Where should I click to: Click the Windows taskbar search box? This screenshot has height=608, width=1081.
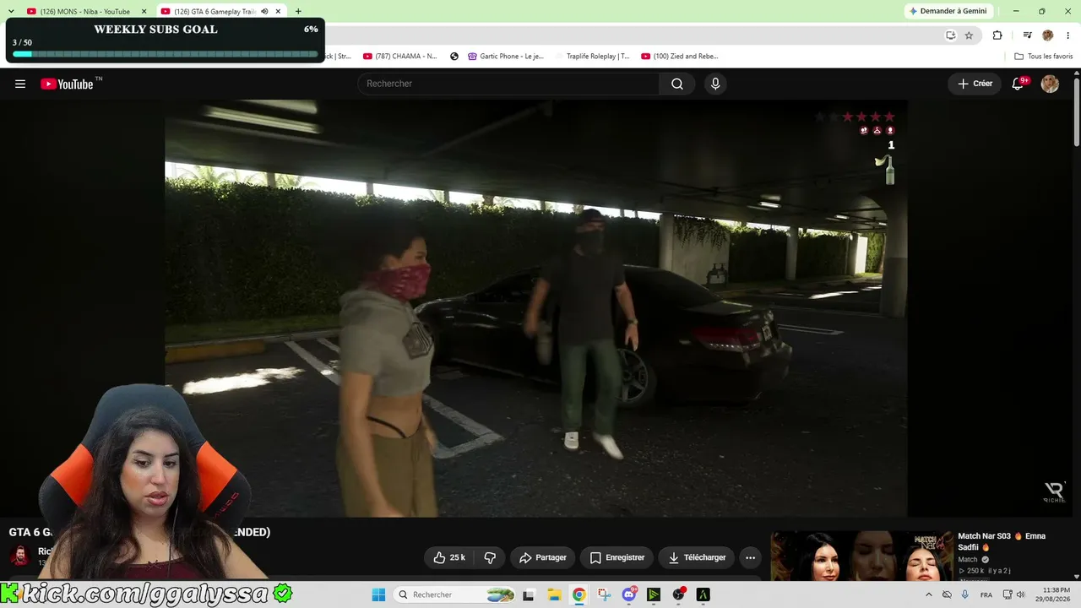tap(455, 594)
